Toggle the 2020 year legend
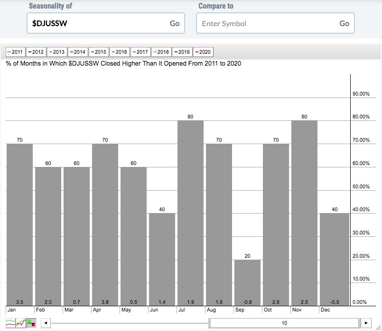Image resolution: width=382 pixels, height=331 pixels. click(203, 52)
